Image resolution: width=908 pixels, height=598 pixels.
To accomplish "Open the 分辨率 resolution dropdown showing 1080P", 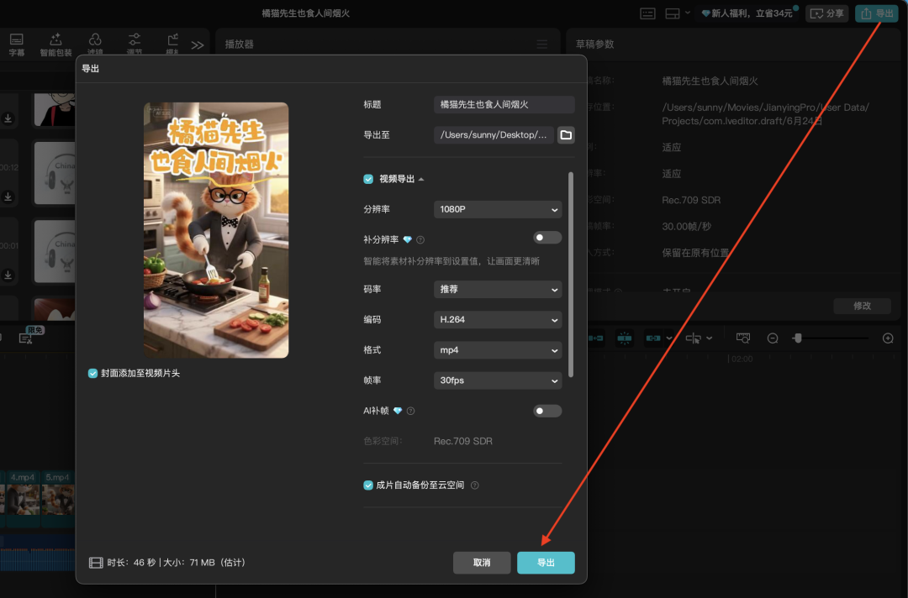I will pyautogui.click(x=497, y=209).
